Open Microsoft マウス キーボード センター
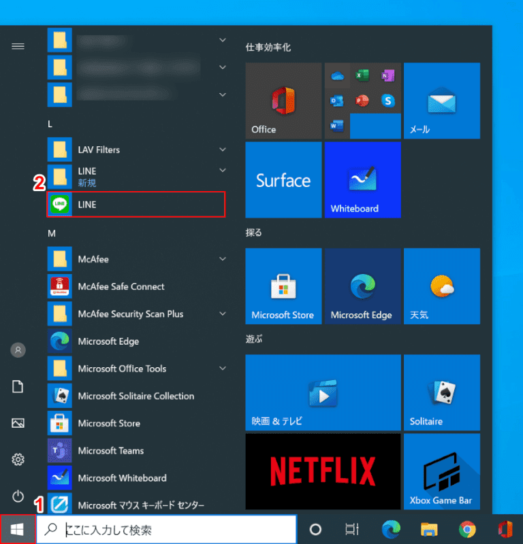The image size is (523, 544). [136, 504]
